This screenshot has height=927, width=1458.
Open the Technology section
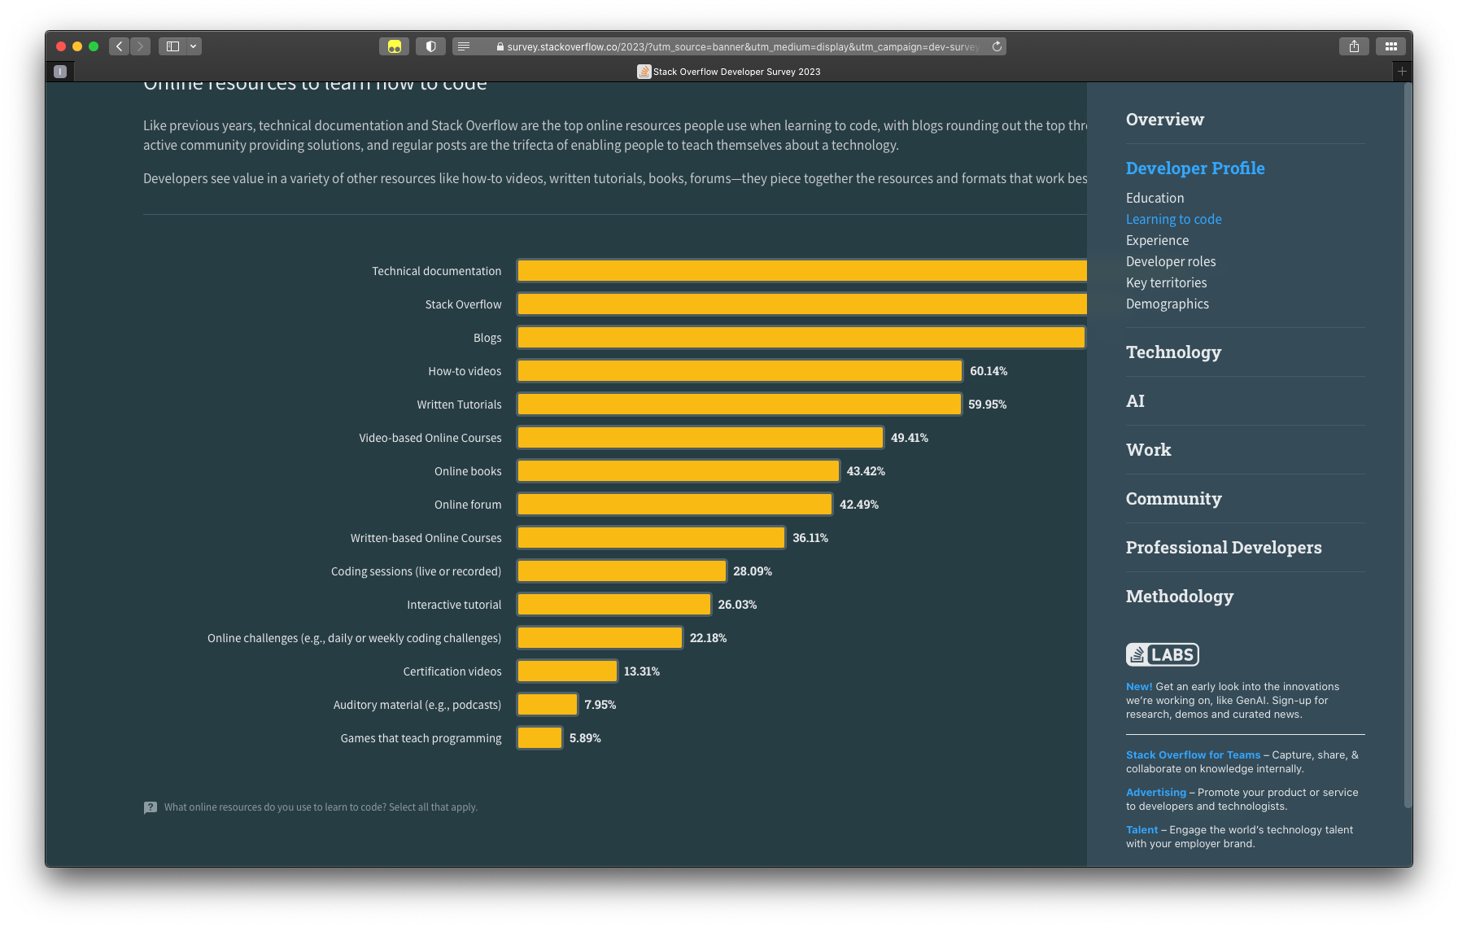point(1173,352)
